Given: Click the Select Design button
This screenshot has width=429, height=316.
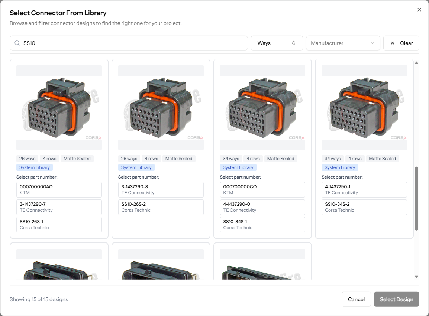Looking at the screenshot, I should 396,299.
